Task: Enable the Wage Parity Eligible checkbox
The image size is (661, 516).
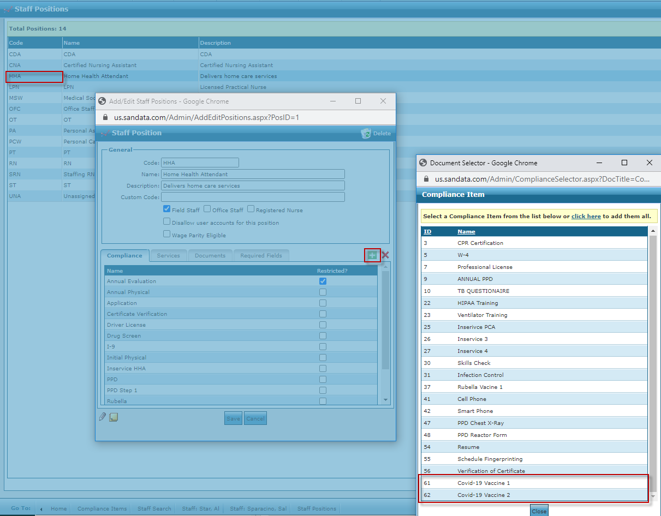Action: (x=167, y=234)
